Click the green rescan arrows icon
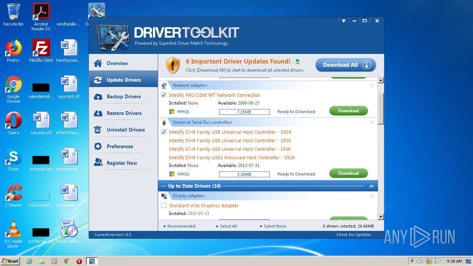Viewport: 473px width, 266px height. [x=297, y=62]
